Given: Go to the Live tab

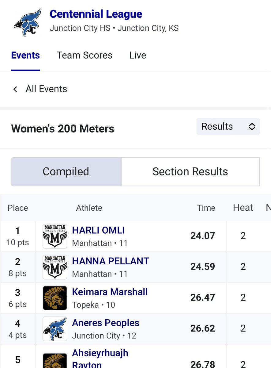Looking at the screenshot, I should [137, 56].
